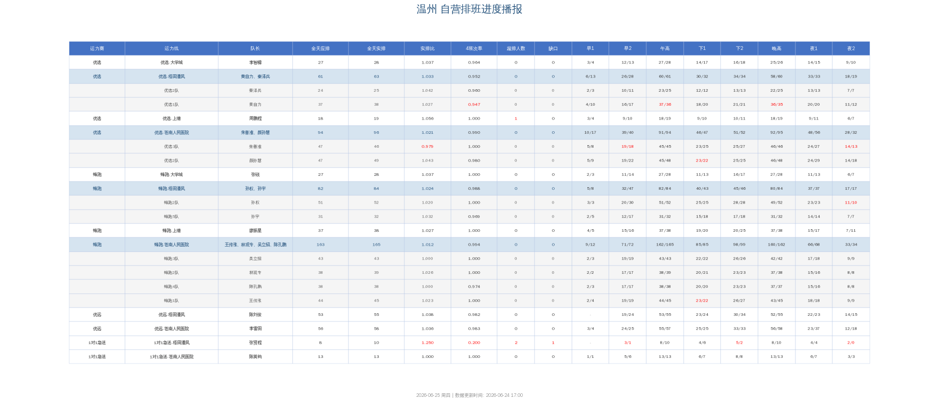Click red ratio value 0.979

click(x=427, y=147)
